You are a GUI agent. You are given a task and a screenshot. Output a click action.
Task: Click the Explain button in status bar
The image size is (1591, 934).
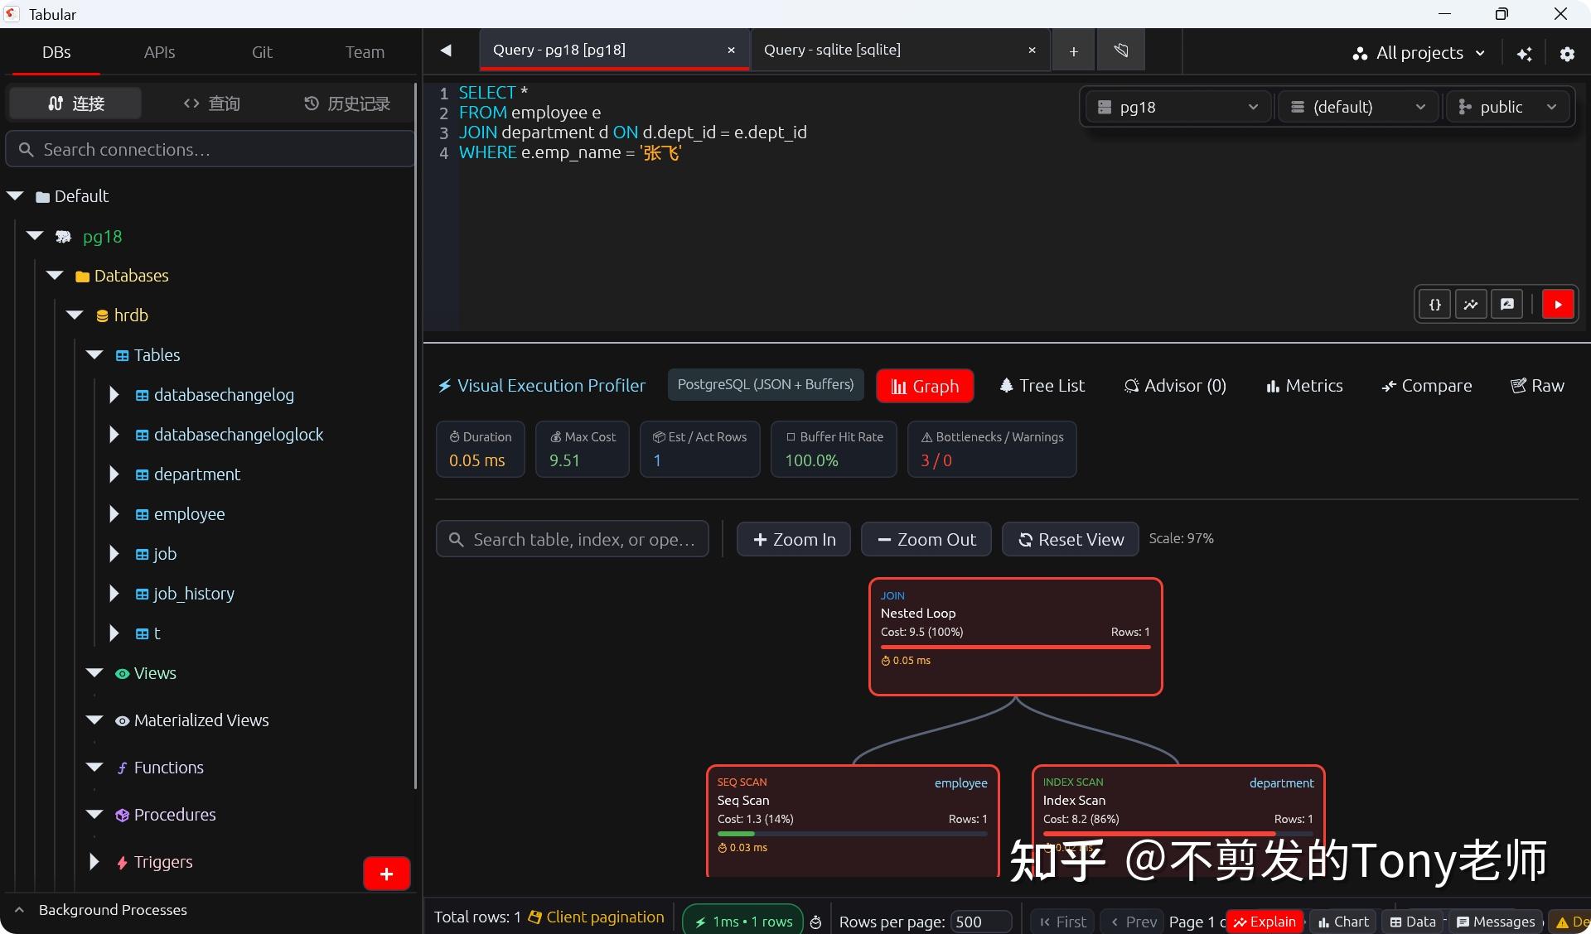[x=1265, y=922]
